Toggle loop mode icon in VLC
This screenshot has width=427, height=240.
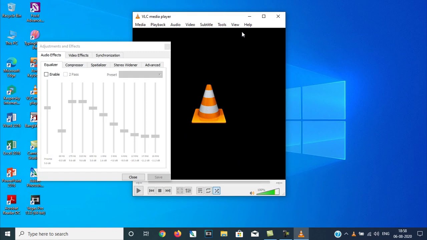[208, 191]
